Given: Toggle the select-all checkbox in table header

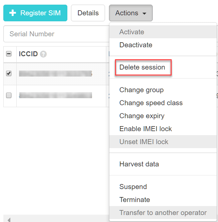Looking at the screenshot, I should 9,54.
